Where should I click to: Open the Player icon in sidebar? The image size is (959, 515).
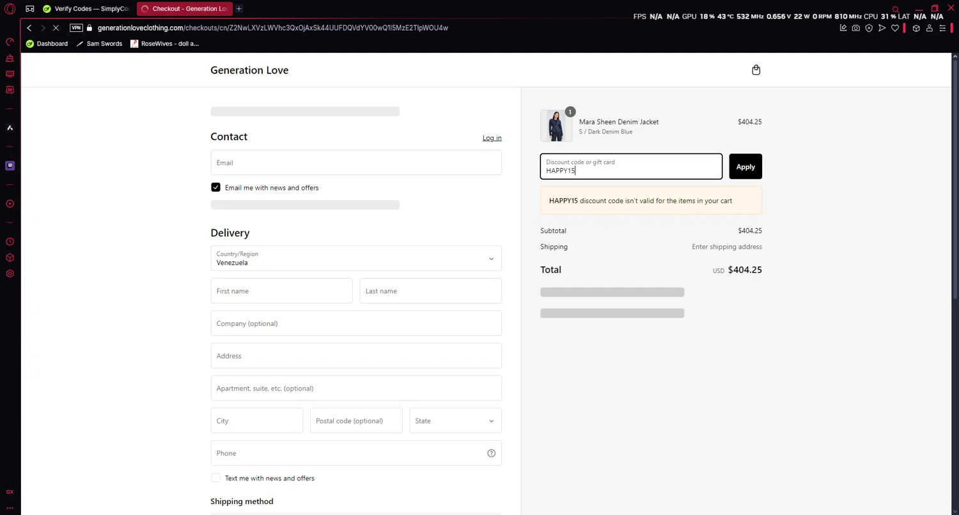click(x=10, y=204)
